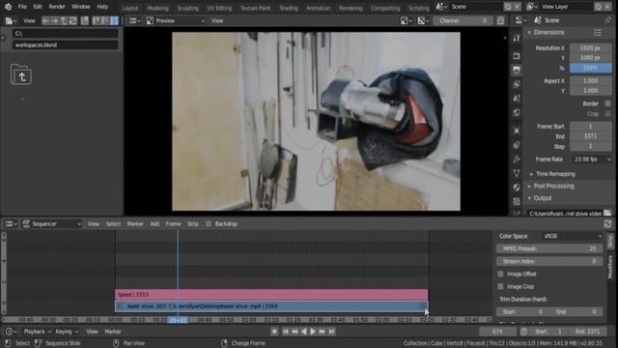
Task: Open the Scene properties tab
Action: point(517,99)
